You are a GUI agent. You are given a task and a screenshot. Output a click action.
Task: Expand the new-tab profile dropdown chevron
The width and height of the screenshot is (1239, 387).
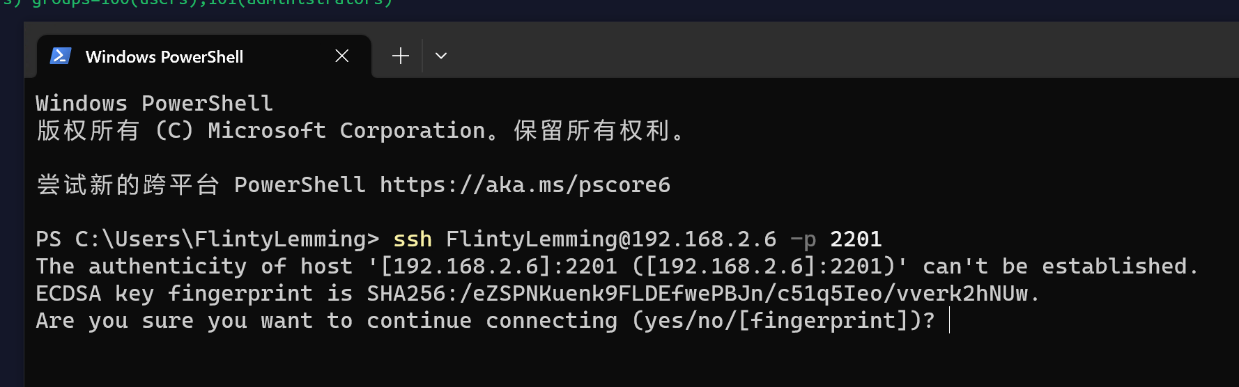(441, 56)
